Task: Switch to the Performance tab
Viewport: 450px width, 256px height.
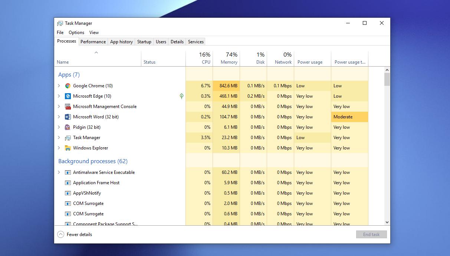Action: point(93,42)
